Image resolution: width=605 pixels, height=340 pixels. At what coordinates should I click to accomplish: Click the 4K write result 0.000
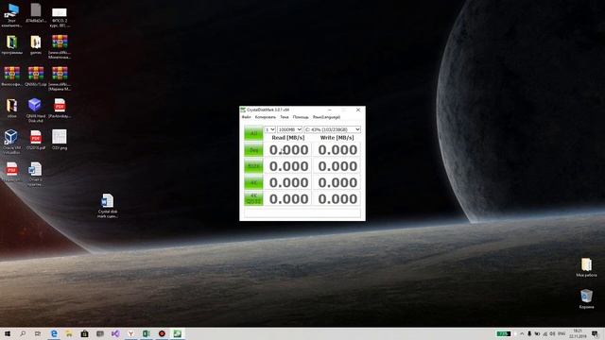(x=337, y=182)
